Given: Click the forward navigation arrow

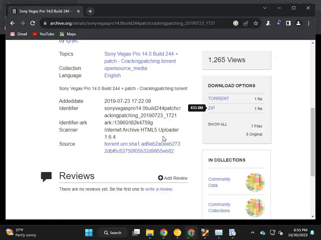Looking at the screenshot, I should click(x=23, y=23).
